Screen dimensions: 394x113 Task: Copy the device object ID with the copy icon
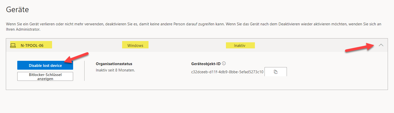(275, 72)
